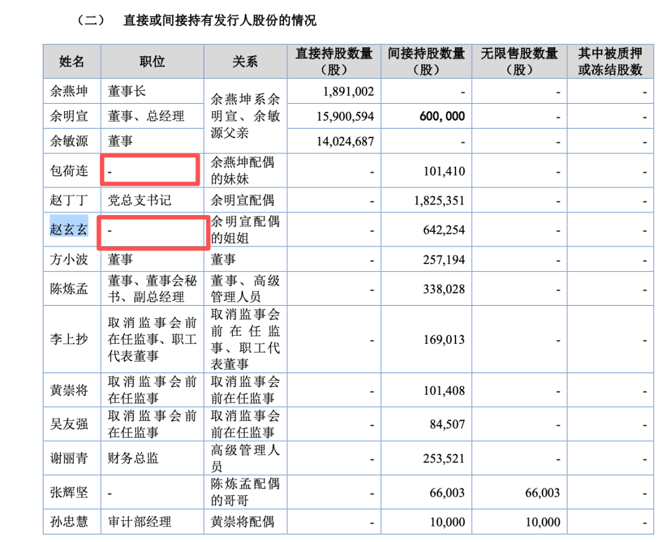Click the highlighted name 赵玄玄
671x542 pixels.
pos(69,230)
